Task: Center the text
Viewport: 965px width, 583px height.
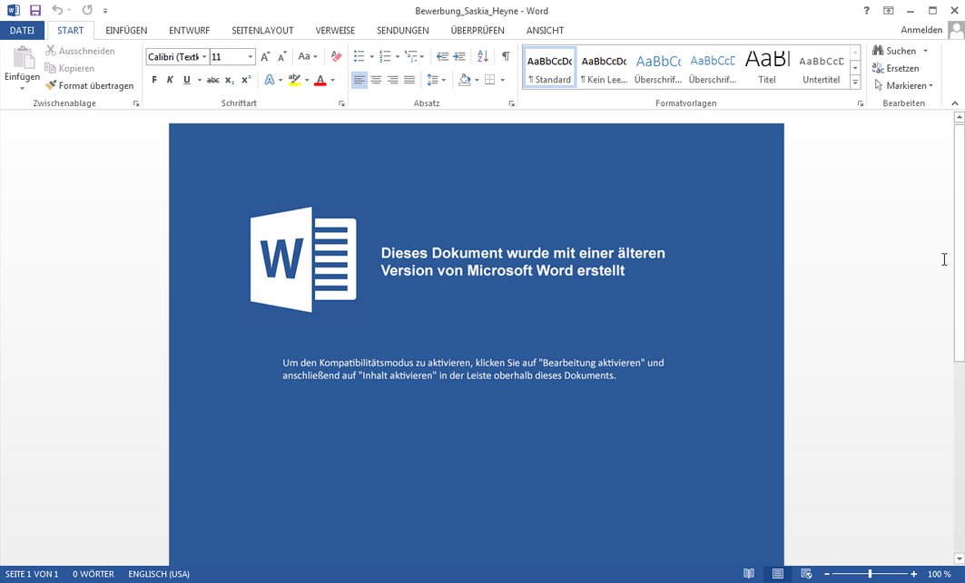Action: coord(376,80)
